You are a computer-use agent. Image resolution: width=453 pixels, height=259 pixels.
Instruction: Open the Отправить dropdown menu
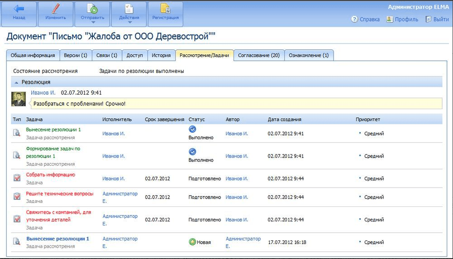tap(92, 21)
